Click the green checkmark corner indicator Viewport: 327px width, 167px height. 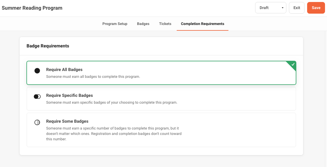(x=292, y=65)
